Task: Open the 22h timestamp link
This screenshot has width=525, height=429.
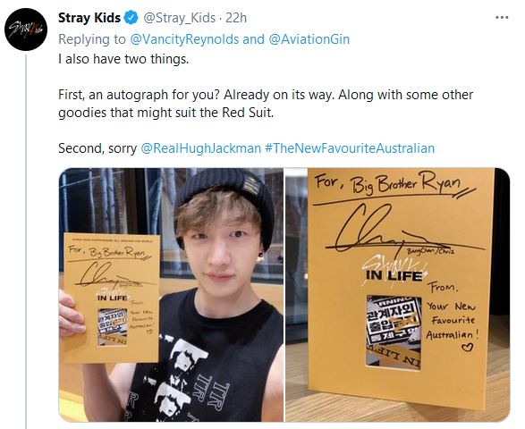Action: 236,18
